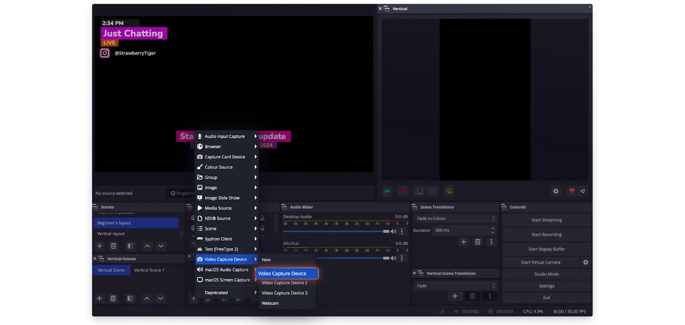
Task: Mute Mic/Aux speaker
Action: [x=393, y=258]
